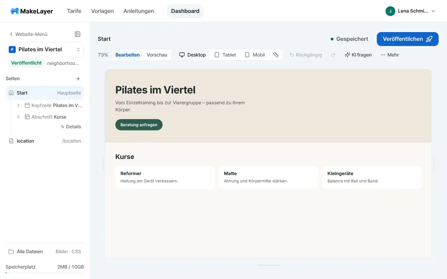Viewport: 447px width, 279px height.
Task: Click the Veröffentlichen button
Action: tap(408, 39)
